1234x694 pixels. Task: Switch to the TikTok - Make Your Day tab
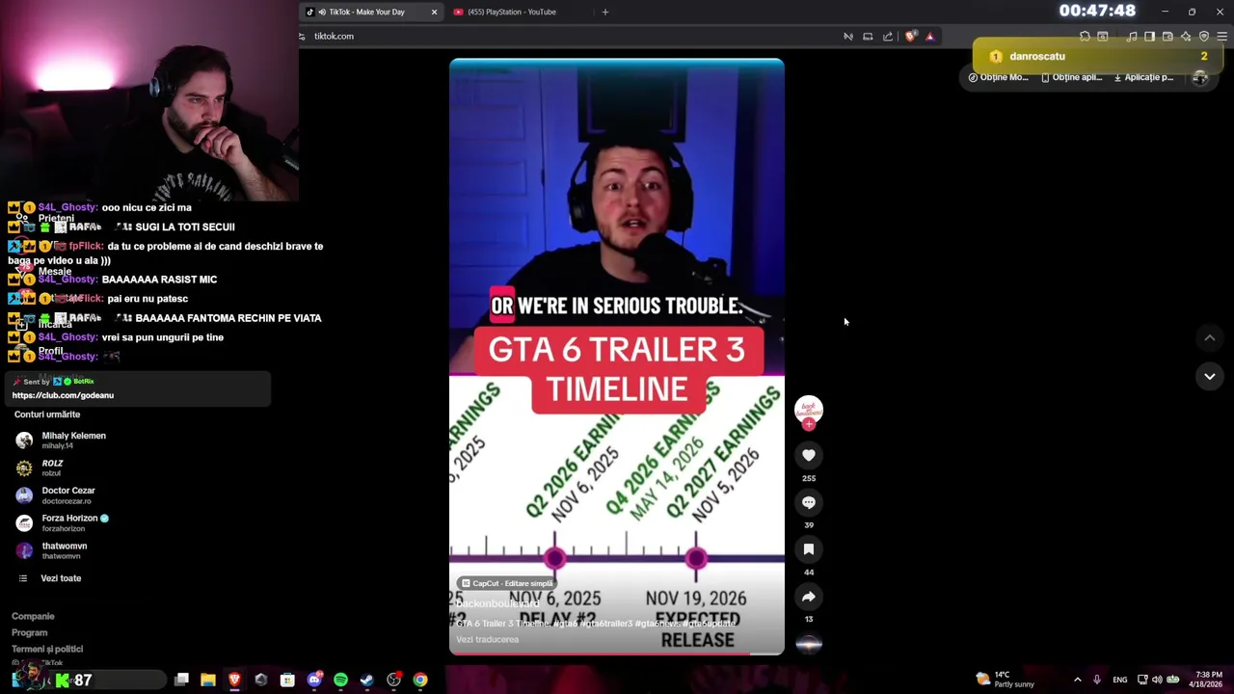tap(366, 12)
